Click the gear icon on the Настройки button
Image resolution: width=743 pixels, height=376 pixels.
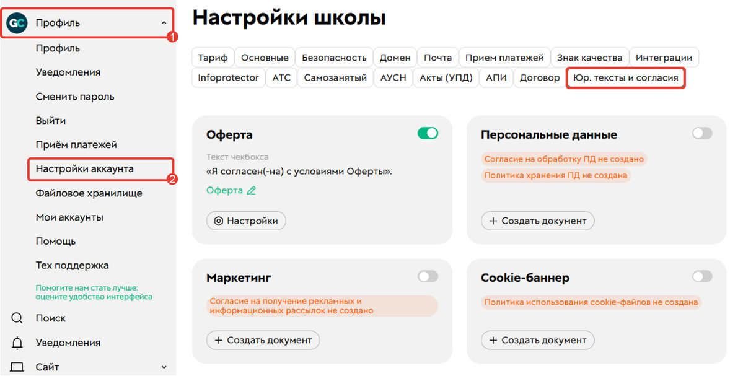(219, 221)
